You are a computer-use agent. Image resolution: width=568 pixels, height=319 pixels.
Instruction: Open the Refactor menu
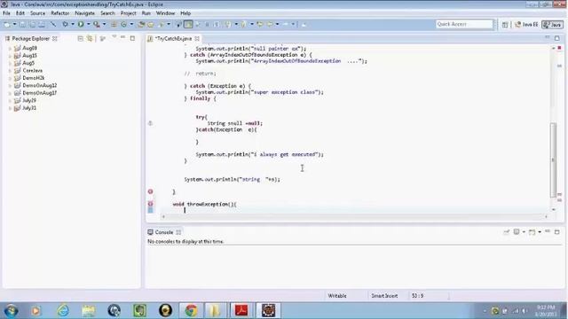coord(59,13)
